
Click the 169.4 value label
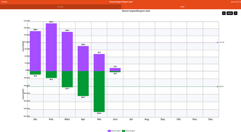35,30
